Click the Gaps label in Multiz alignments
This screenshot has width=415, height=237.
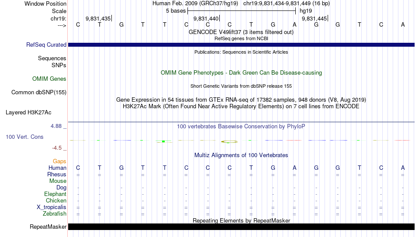59,161
